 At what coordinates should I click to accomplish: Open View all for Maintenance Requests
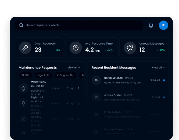(74, 67)
